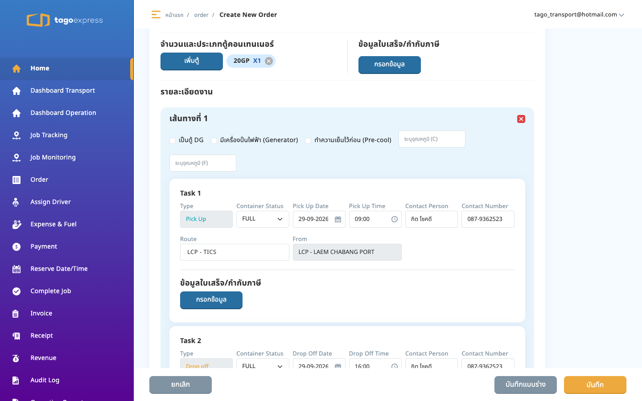The height and width of the screenshot is (401, 642).
Task: Enable the Generator checkbox
Action: click(x=214, y=140)
